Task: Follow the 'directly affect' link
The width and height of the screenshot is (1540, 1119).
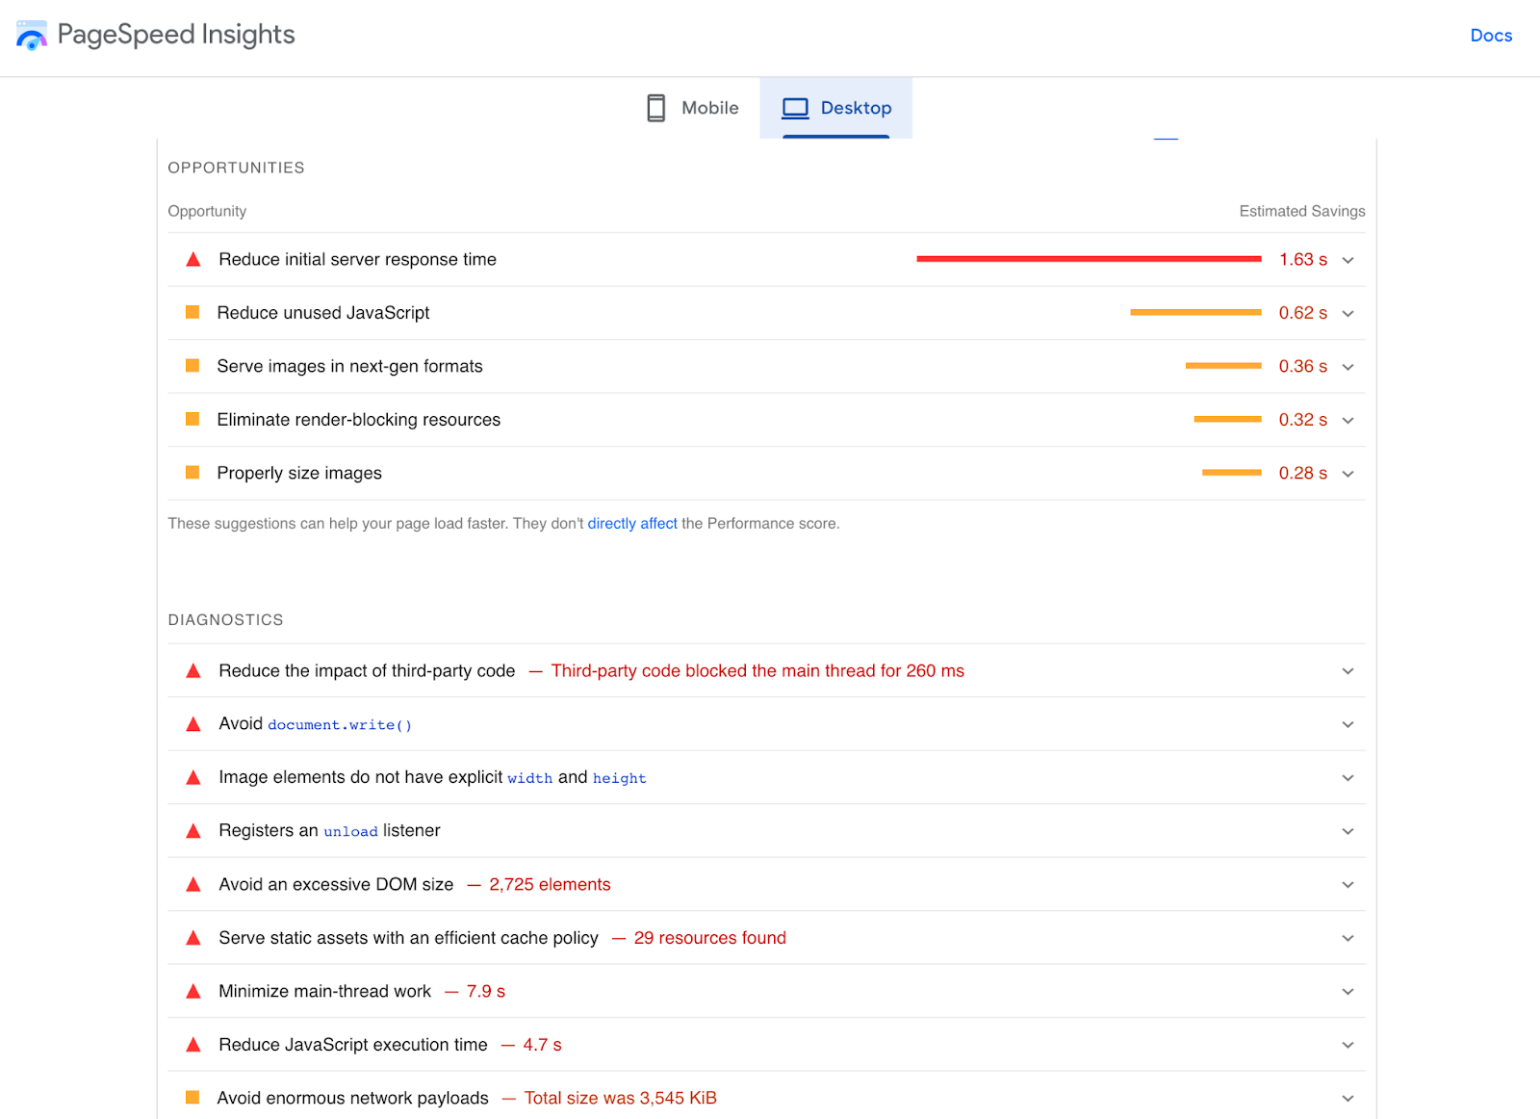Action: 632,524
